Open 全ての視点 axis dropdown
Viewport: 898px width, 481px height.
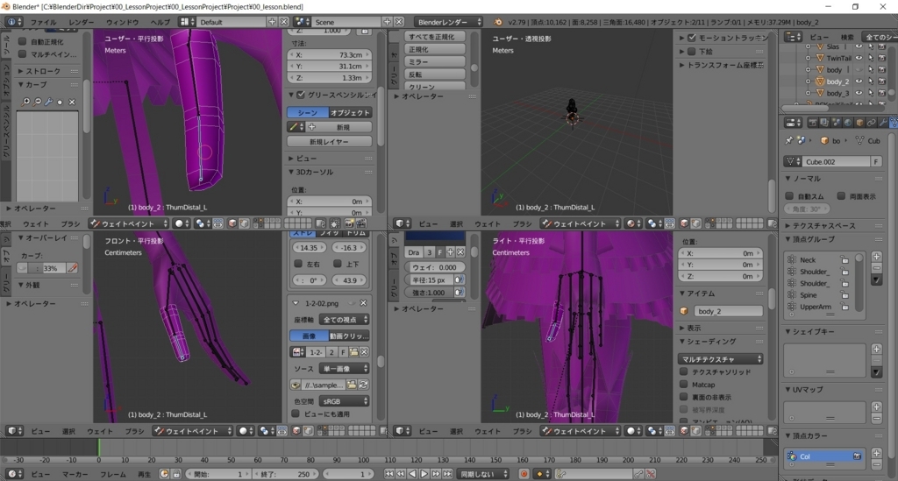click(x=344, y=319)
